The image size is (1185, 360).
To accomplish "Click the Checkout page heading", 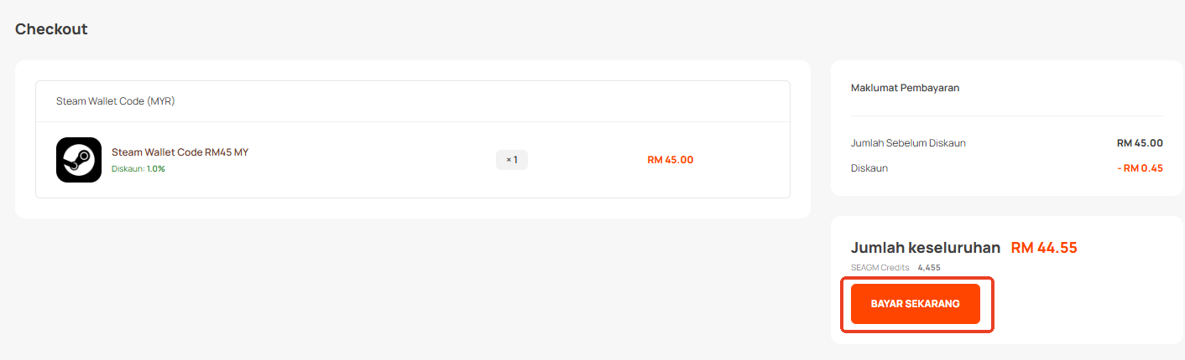I will (51, 29).
